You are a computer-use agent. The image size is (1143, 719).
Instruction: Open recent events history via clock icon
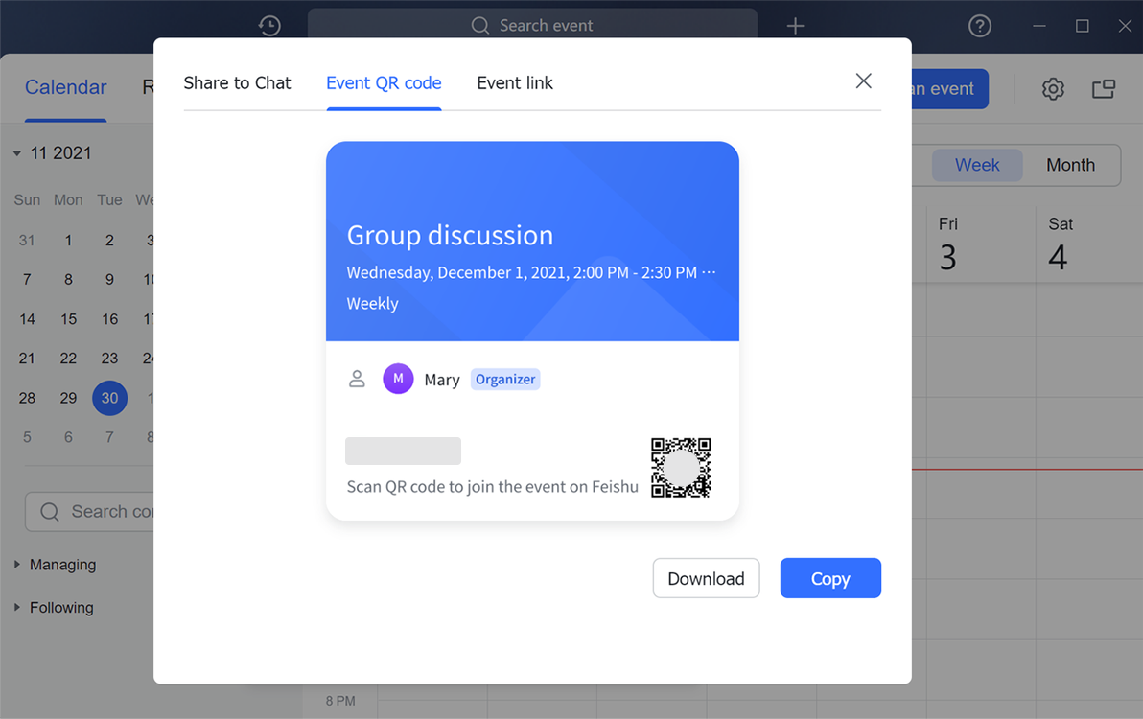point(269,26)
